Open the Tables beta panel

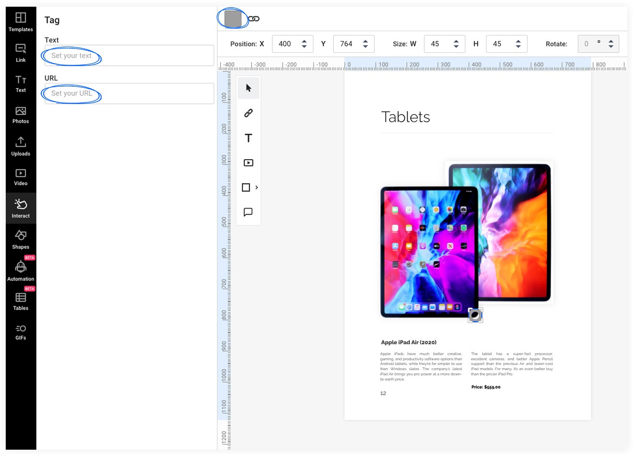coord(21,301)
